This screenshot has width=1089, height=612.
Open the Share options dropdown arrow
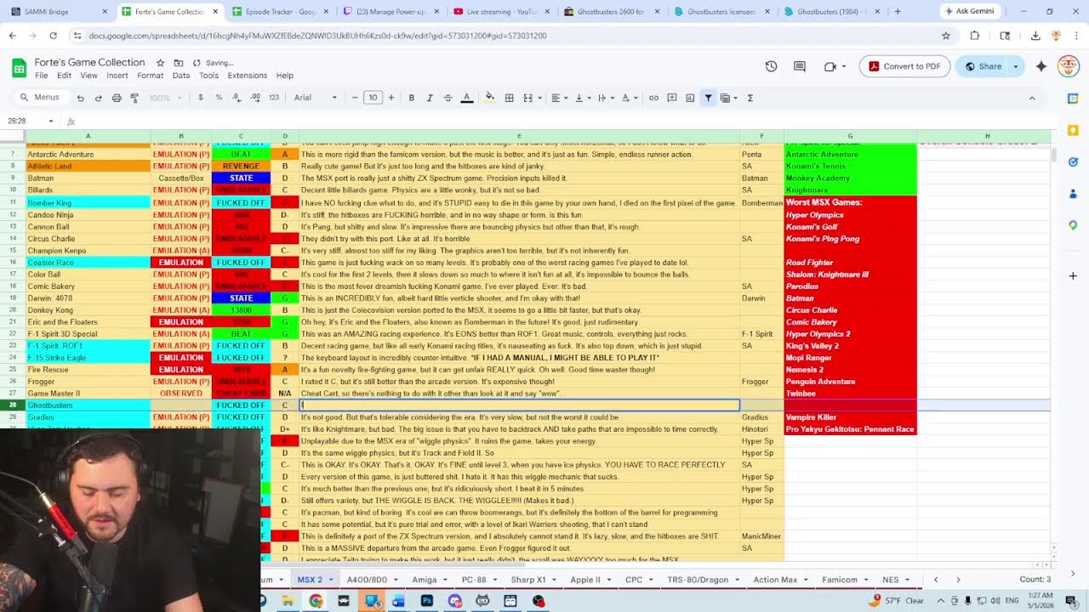[x=1016, y=66]
